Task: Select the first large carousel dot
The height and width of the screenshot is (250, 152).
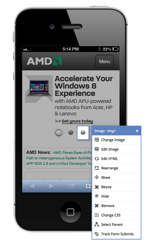Action: point(59,133)
